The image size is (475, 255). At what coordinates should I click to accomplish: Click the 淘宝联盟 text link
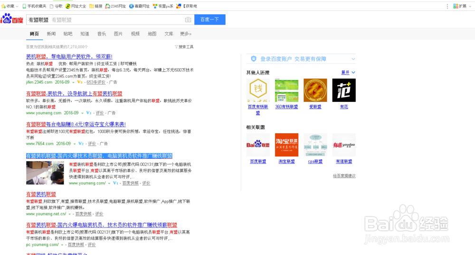(286, 162)
